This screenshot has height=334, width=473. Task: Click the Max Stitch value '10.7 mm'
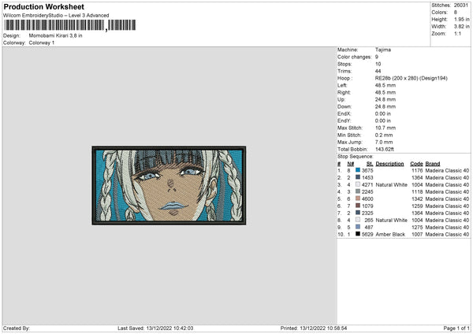pos(385,128)
